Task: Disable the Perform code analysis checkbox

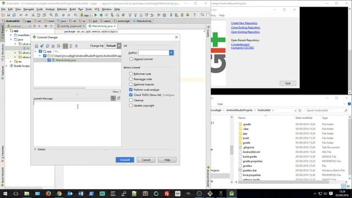Action: coord(131,90)
